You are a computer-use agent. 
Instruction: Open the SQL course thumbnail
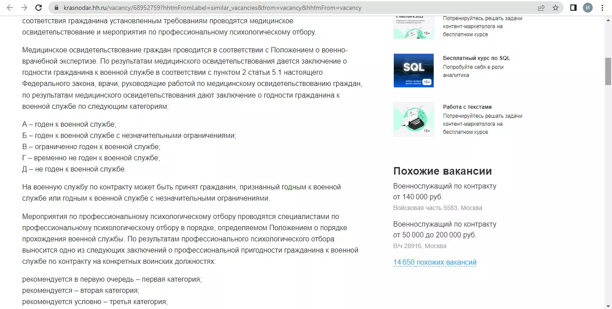(x=414, y=70)
